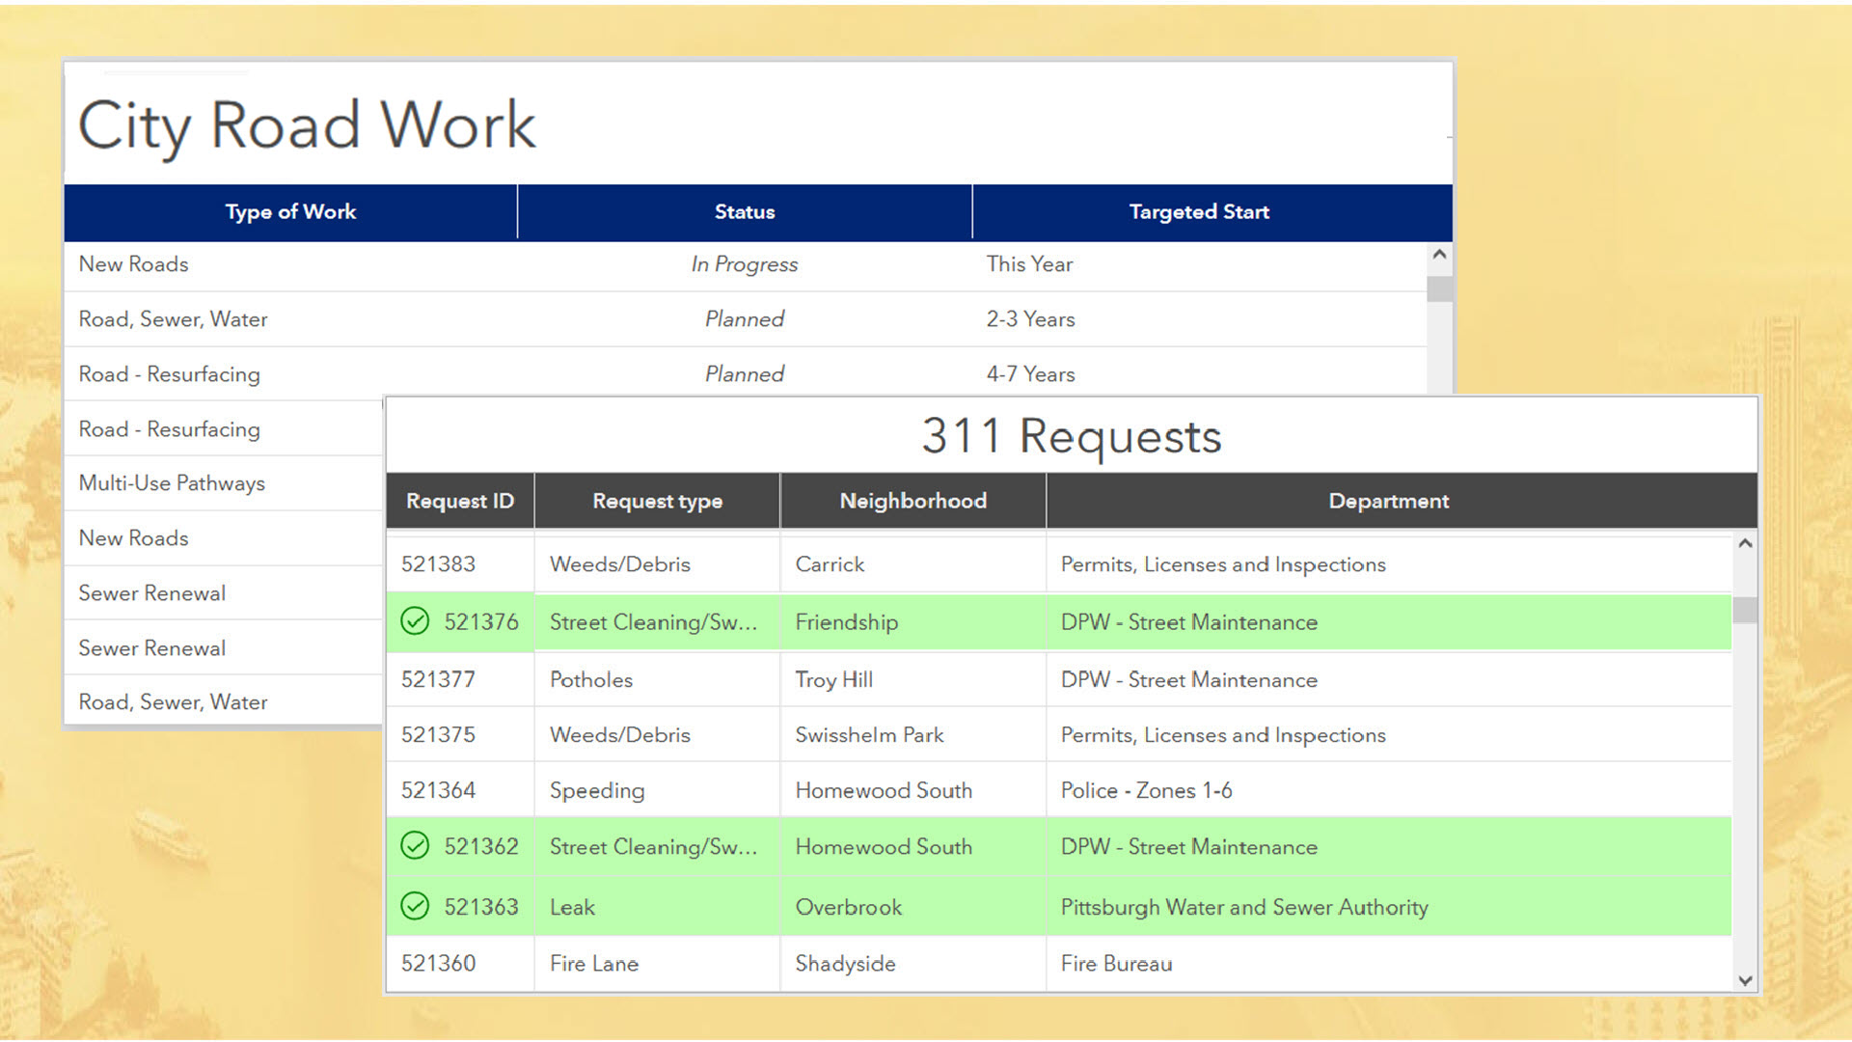Click the scroll-up arrow in 311 Requests table
Screen dimensions: 1852x1042
click(x=1744, y=544)
